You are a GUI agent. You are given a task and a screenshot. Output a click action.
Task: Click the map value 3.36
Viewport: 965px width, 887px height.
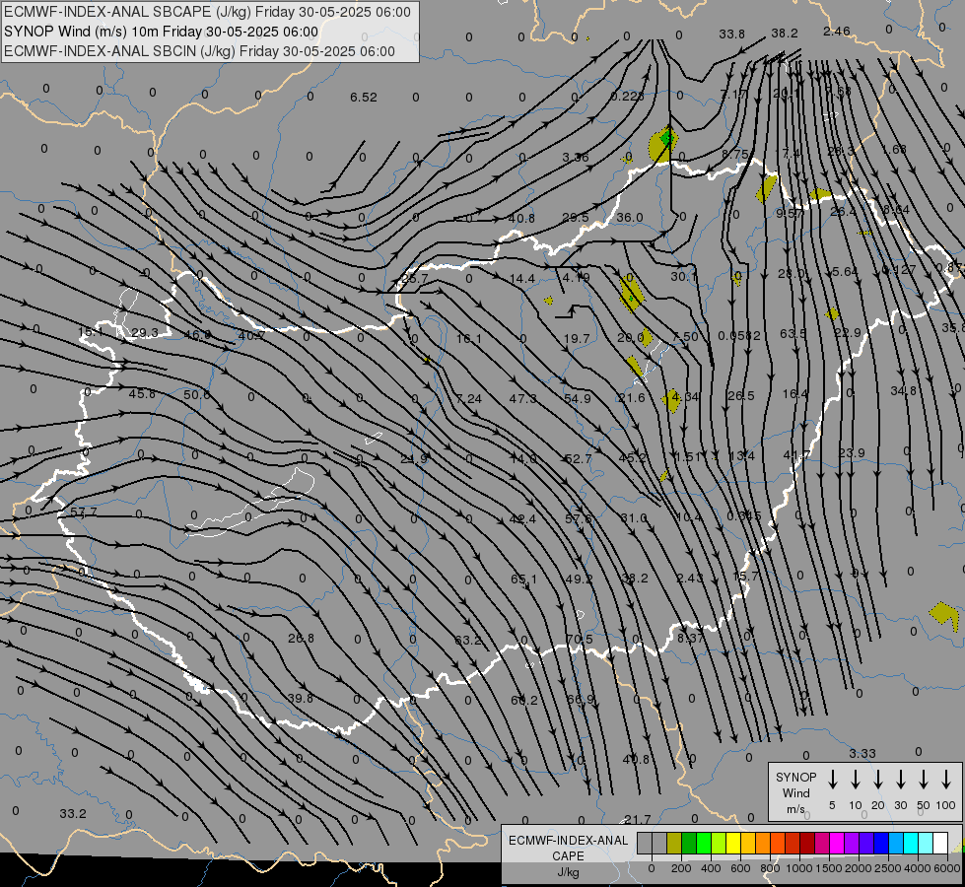576,157
